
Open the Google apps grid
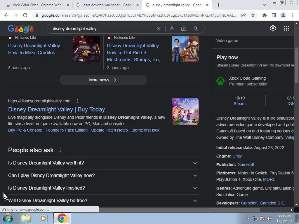pyautogui.click(x=286, y=28)
